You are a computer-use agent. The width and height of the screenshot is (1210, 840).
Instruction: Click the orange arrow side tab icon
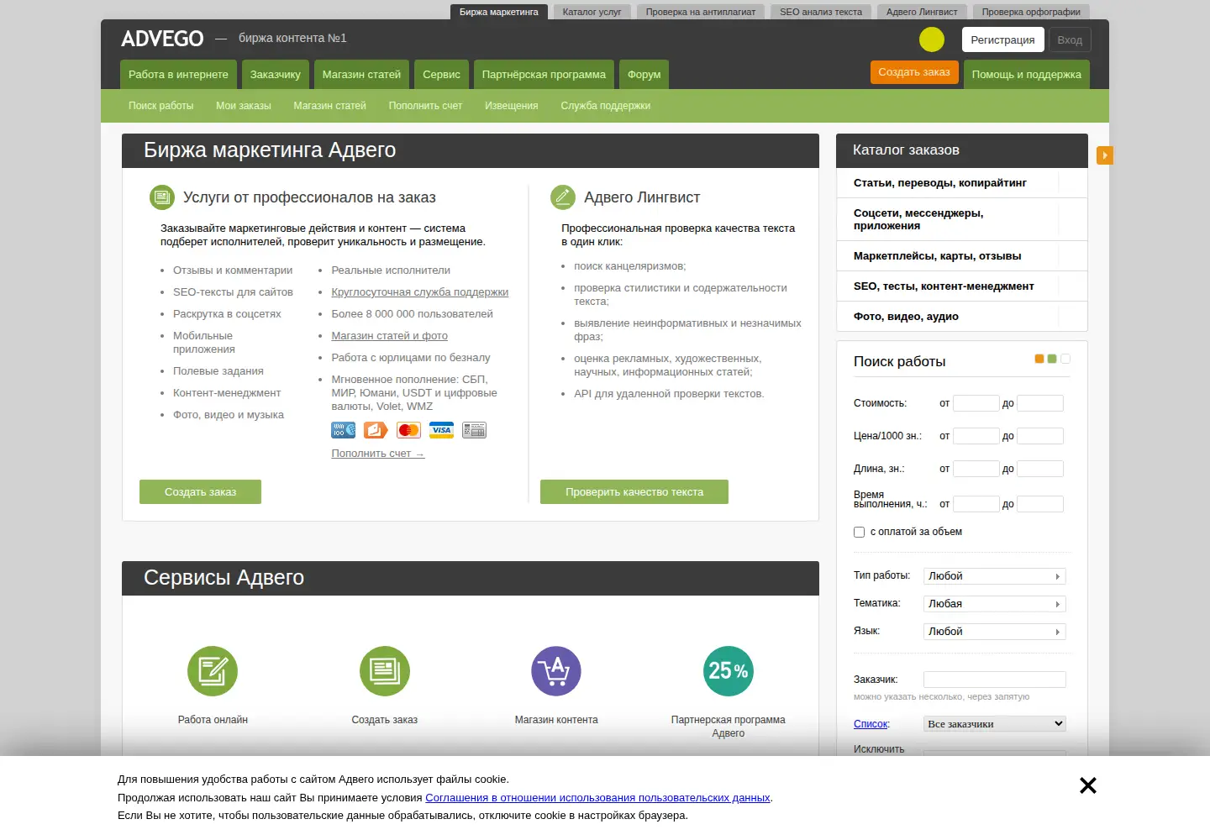1105,155
